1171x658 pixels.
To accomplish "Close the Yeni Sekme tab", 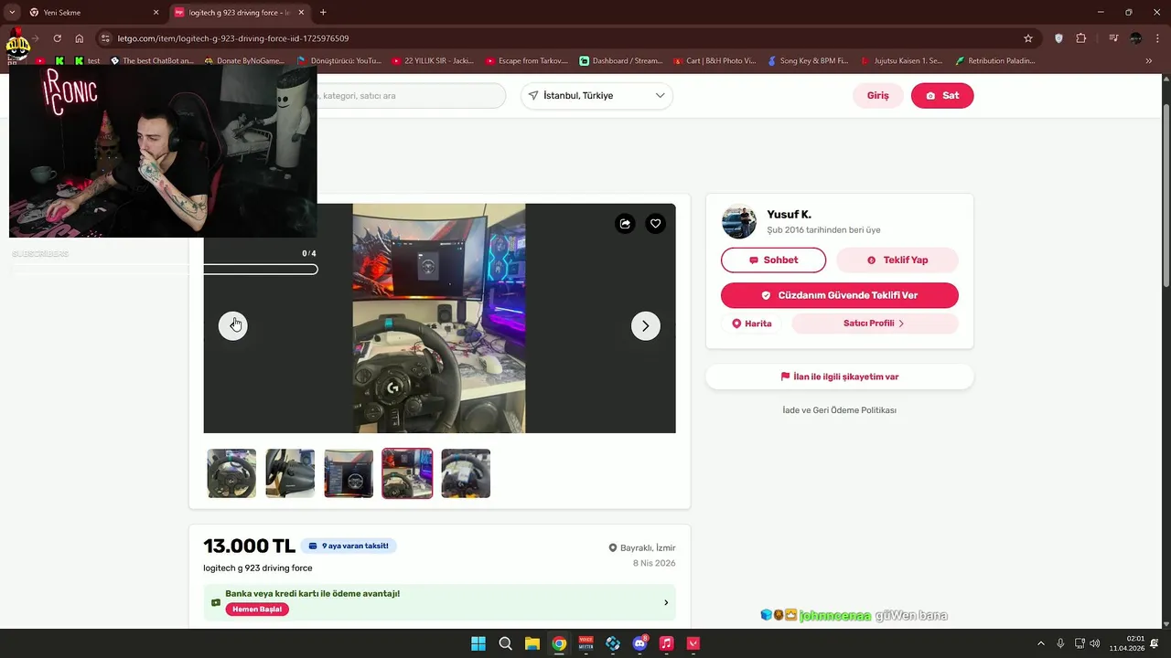I will (156, 13).
